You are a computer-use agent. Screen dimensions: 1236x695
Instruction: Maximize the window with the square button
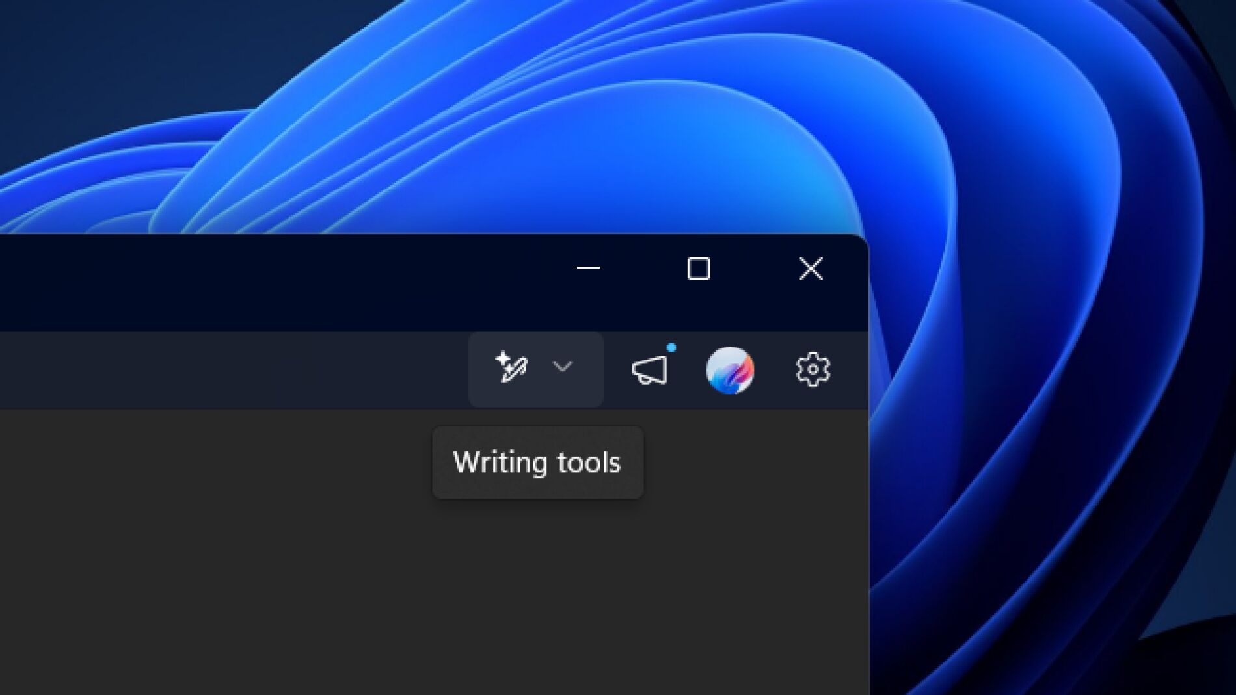[x=699, y=269]
